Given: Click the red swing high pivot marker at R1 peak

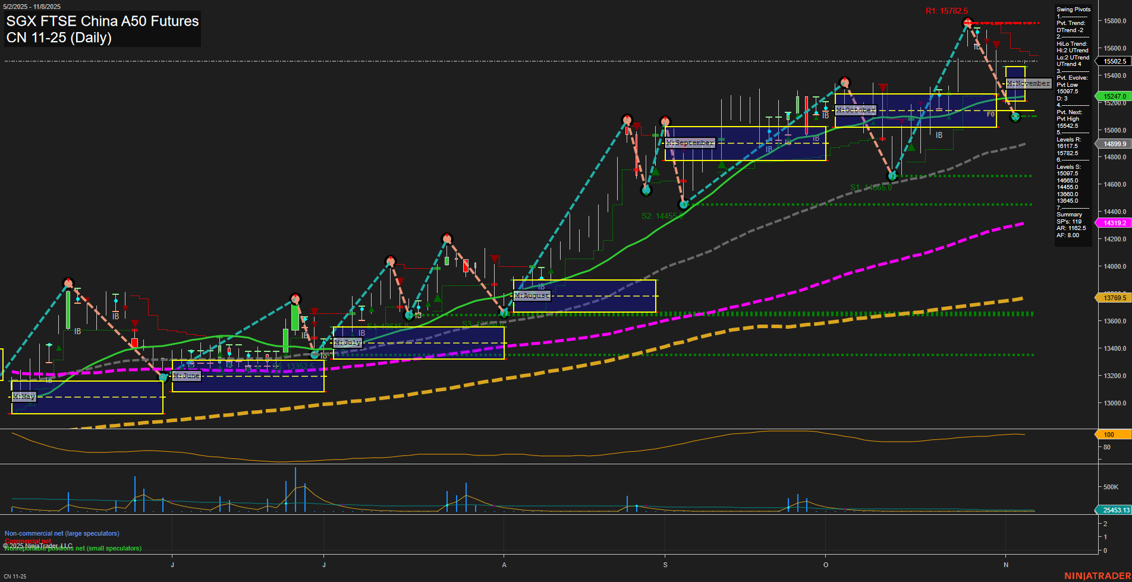Looking at the screenshot, I should [x=968, y=22].
